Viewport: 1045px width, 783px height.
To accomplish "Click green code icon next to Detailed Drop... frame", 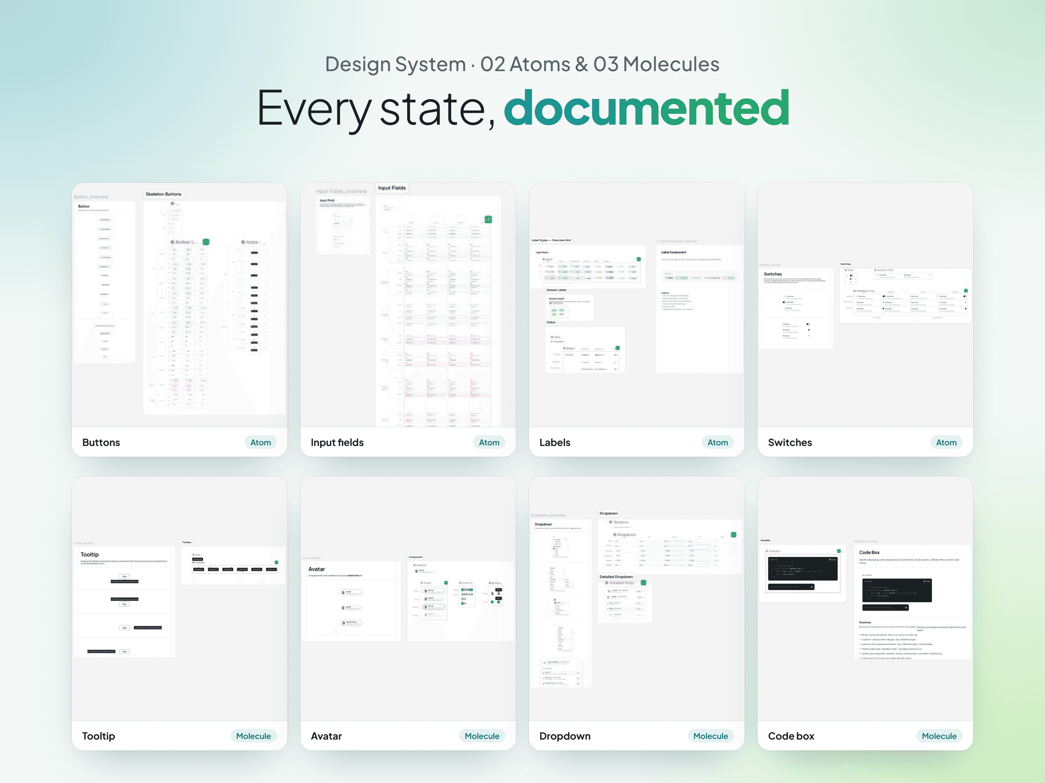I will 643,582.
